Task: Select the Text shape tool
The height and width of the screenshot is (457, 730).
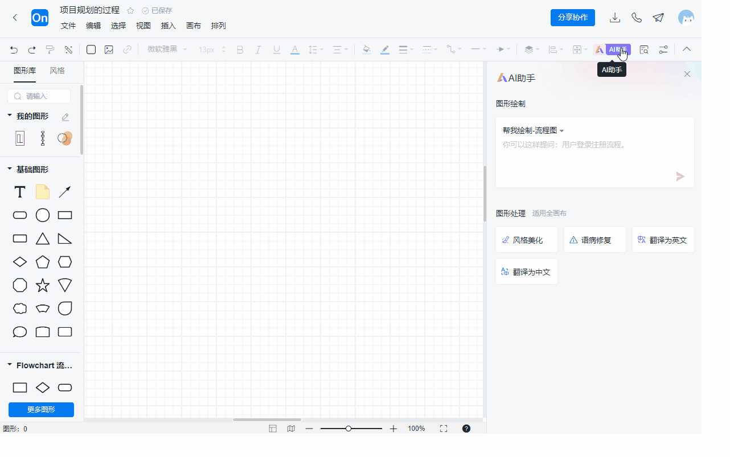Action: click(x=20, y=192)
